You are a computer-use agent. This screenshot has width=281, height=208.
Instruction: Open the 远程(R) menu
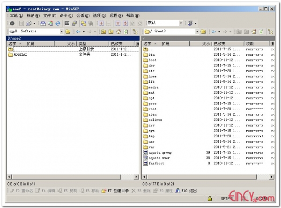116,15
